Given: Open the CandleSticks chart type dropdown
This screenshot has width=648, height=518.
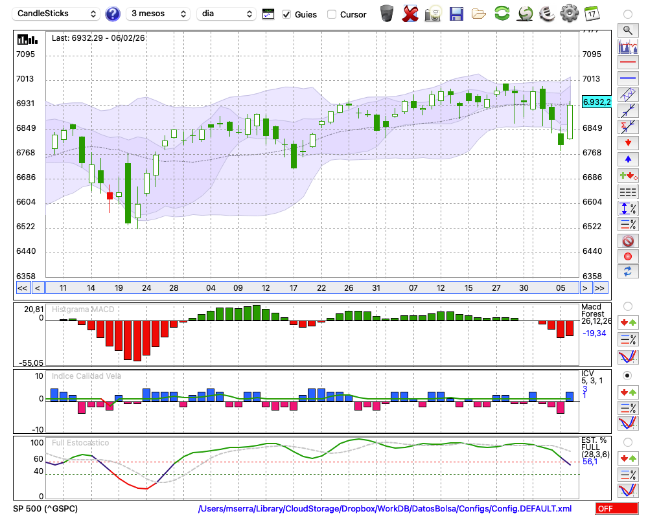Looking at the screenshot, I should pyautogui.click(x=56, y=14).
